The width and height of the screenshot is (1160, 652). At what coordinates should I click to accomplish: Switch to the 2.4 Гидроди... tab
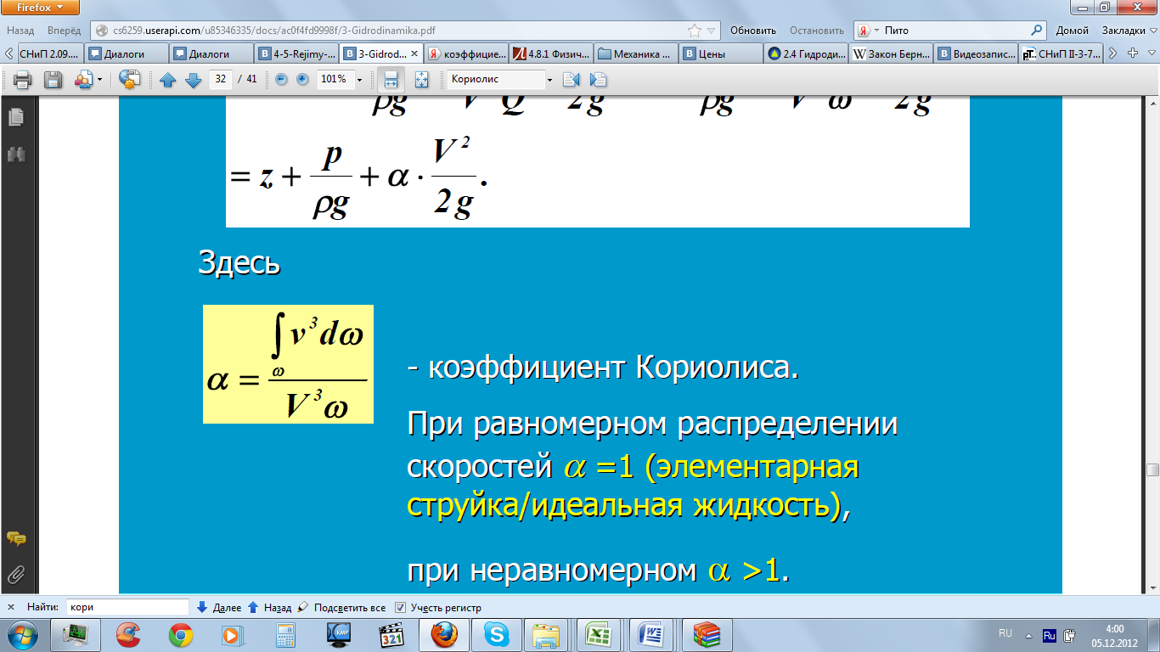pyautogui.click(x=806, y=53)
